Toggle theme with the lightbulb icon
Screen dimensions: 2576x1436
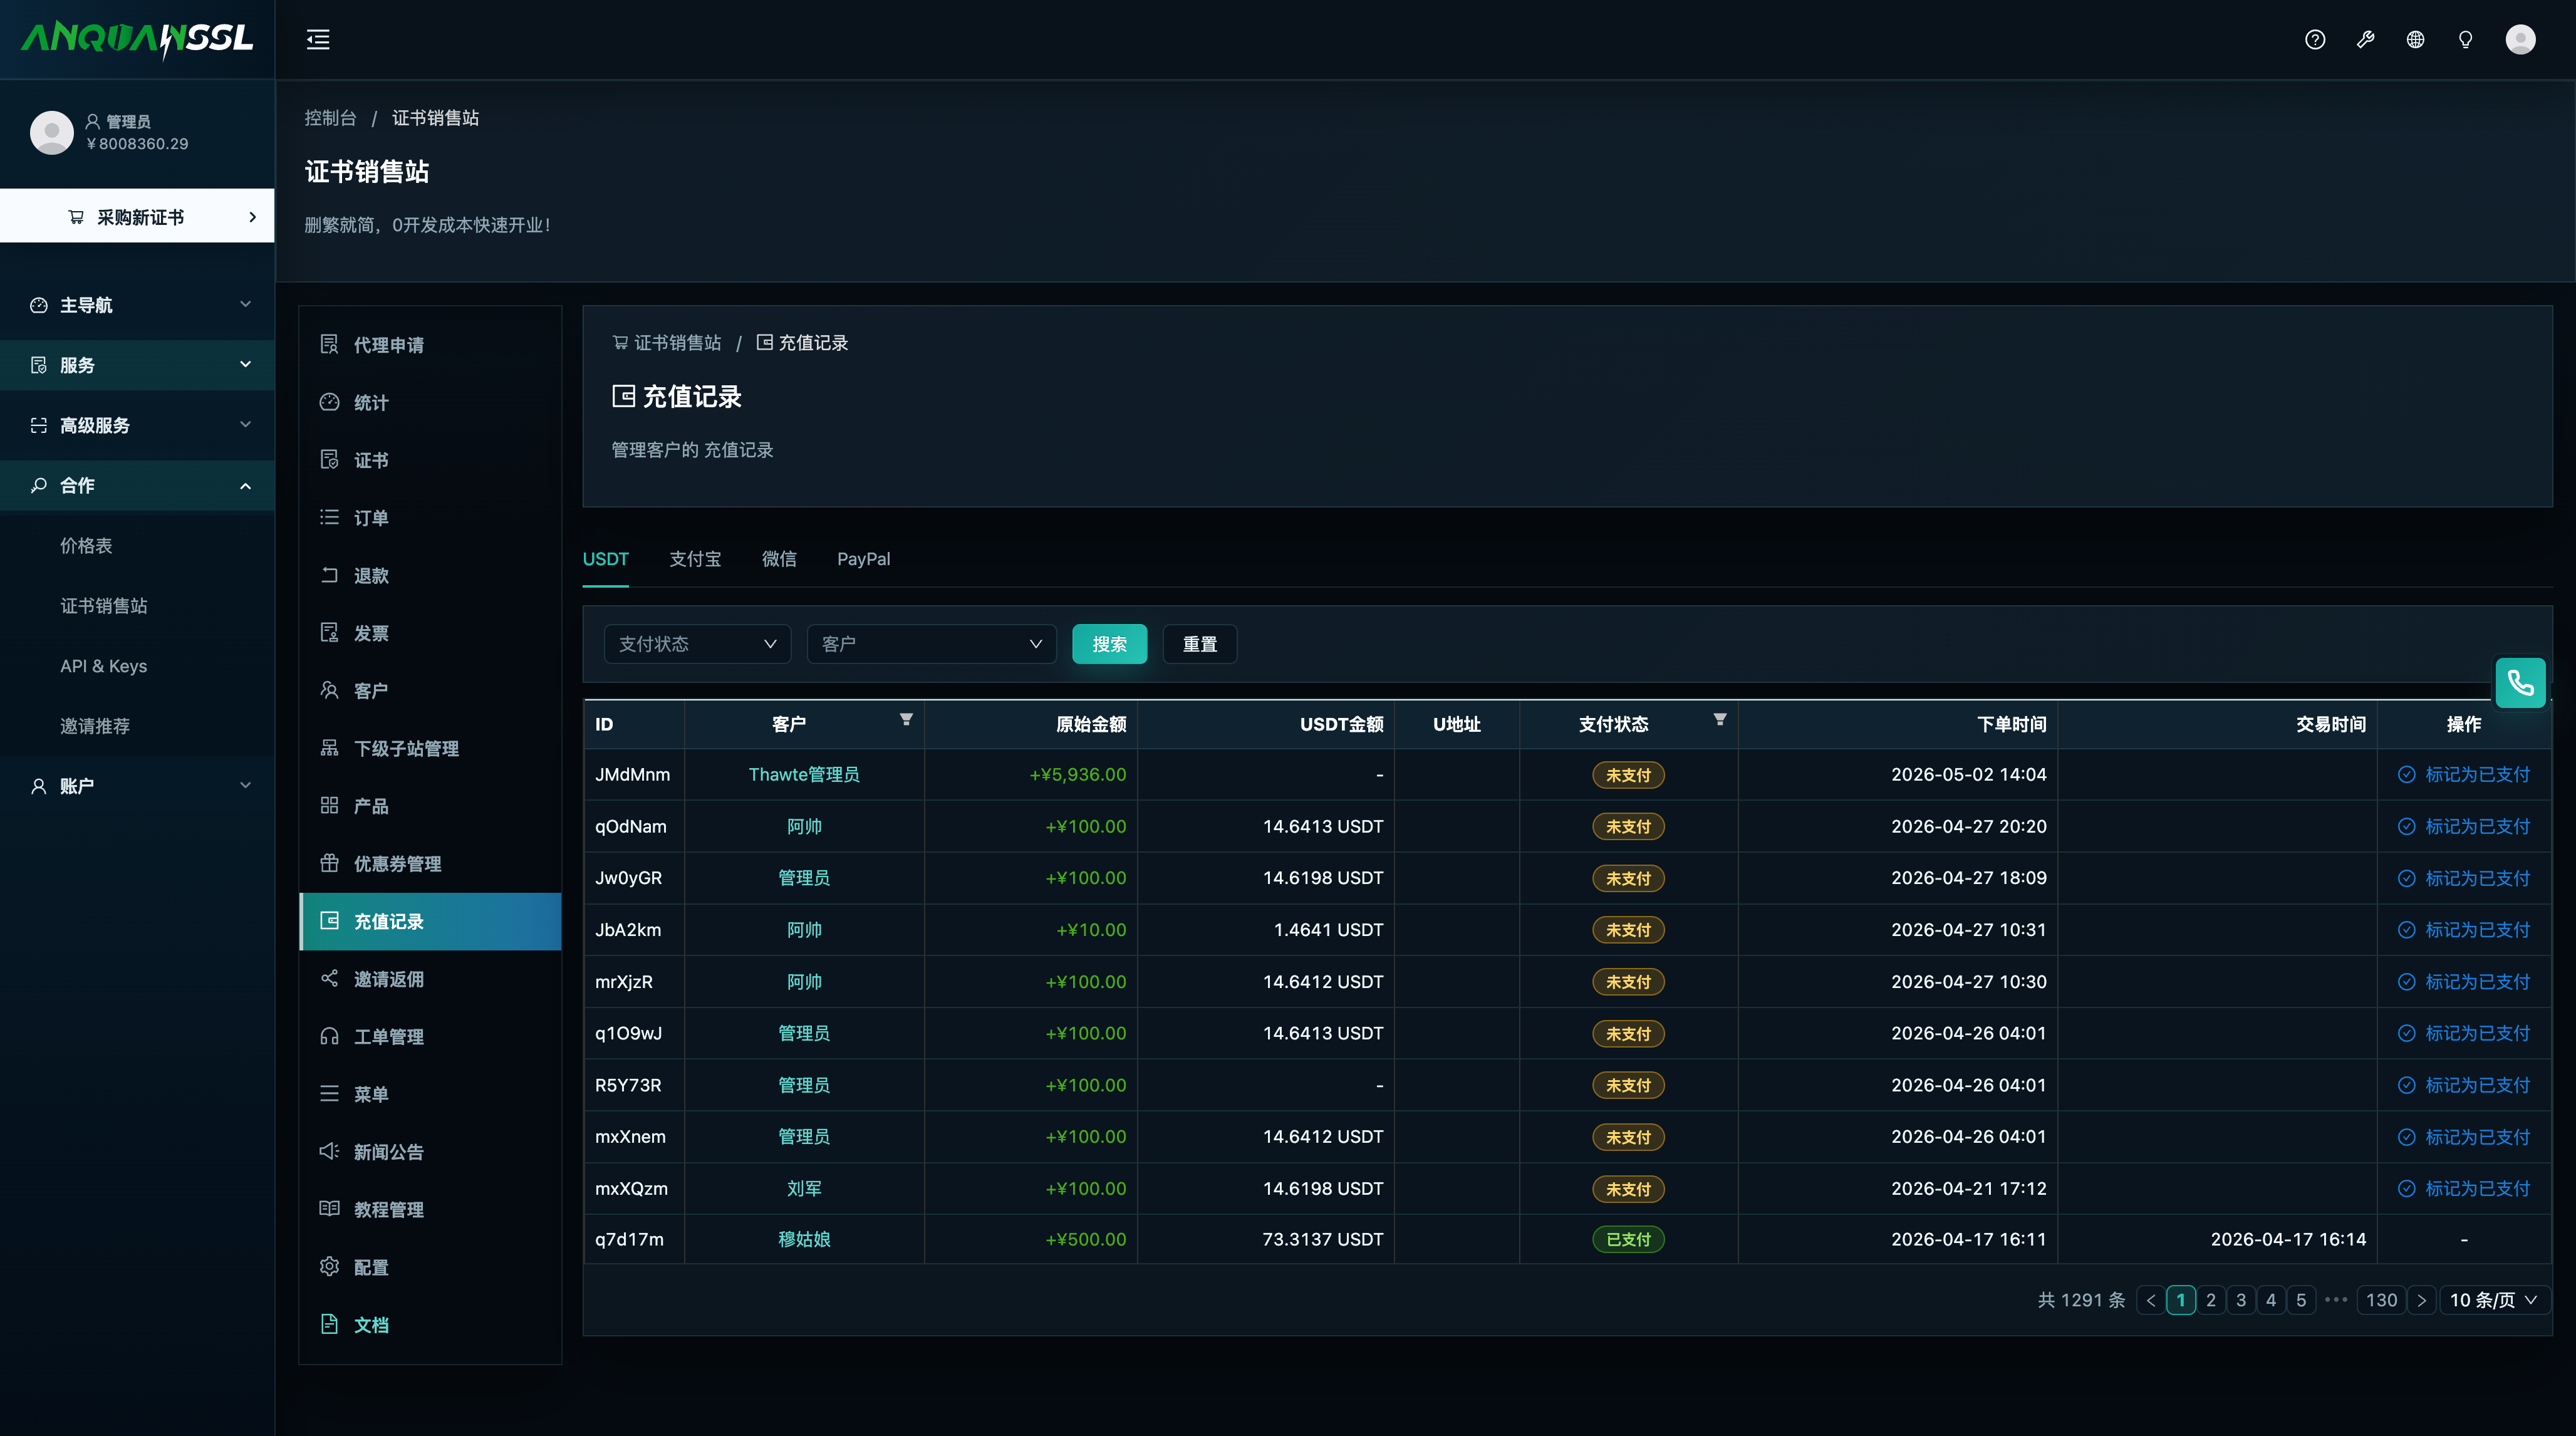click(2465, 40)
